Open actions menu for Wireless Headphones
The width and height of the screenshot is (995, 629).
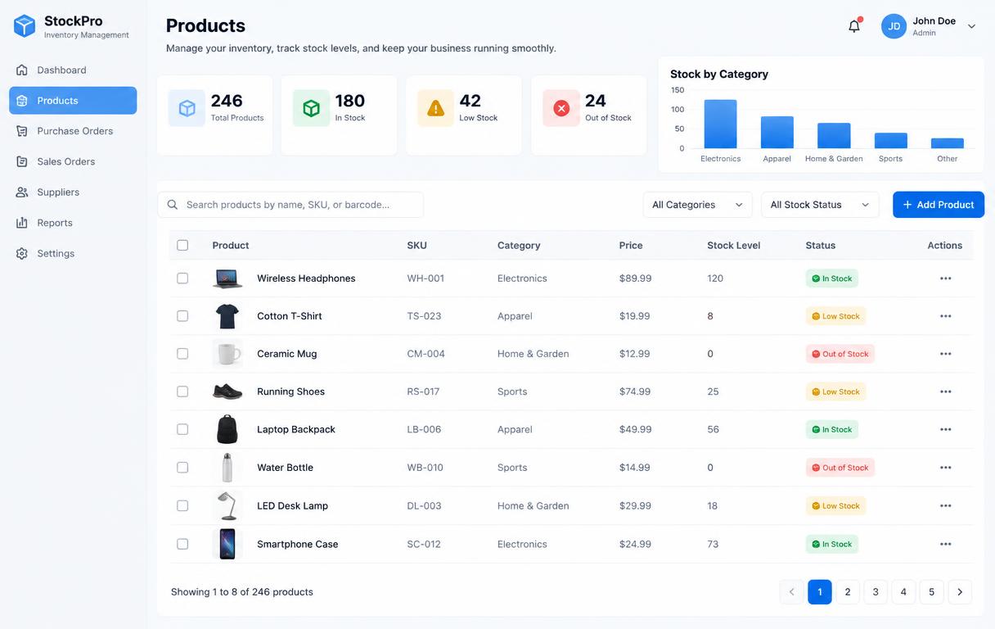click(945, 278)
